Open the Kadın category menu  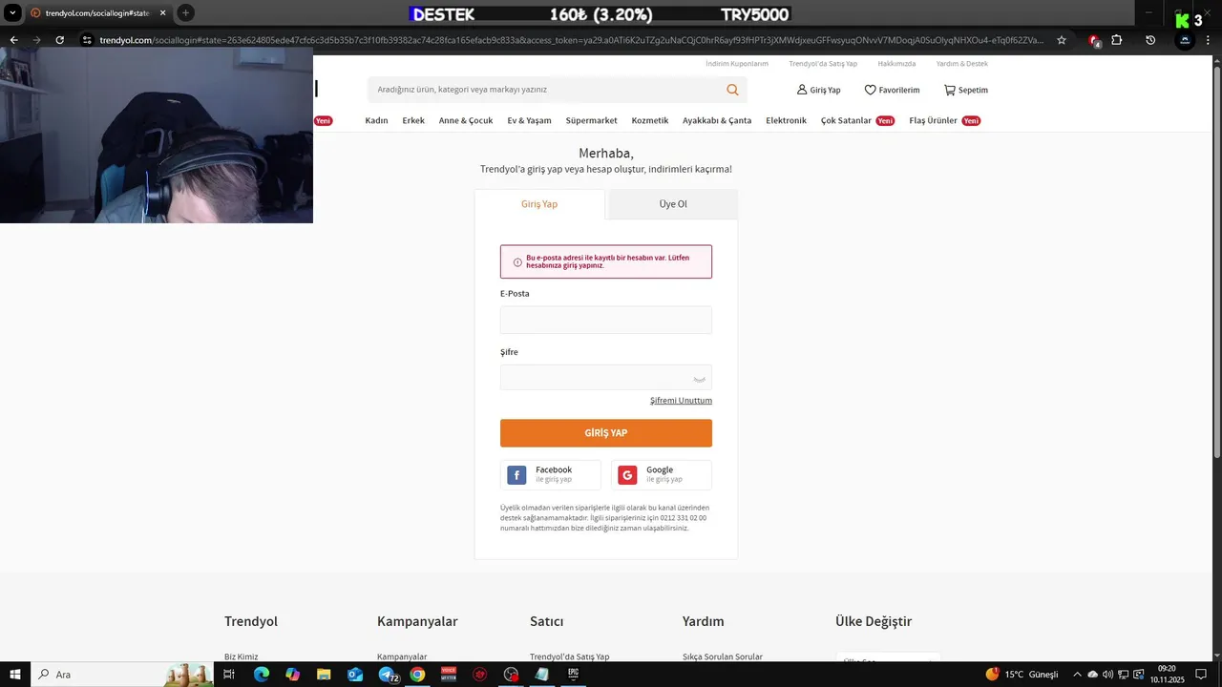coord(376,121)
